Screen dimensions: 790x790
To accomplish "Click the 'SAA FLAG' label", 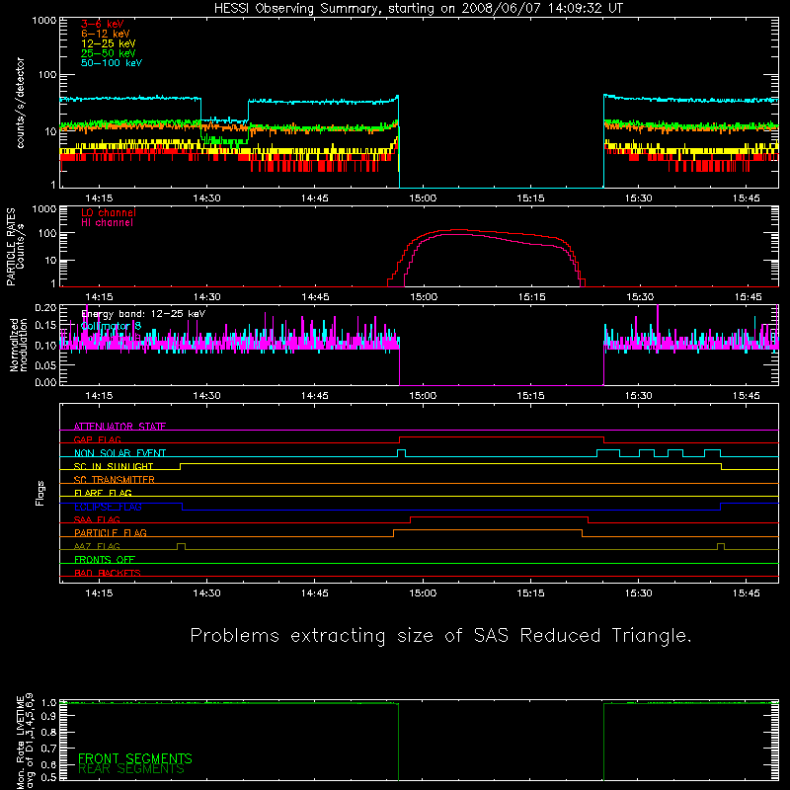I will (97, 519).
